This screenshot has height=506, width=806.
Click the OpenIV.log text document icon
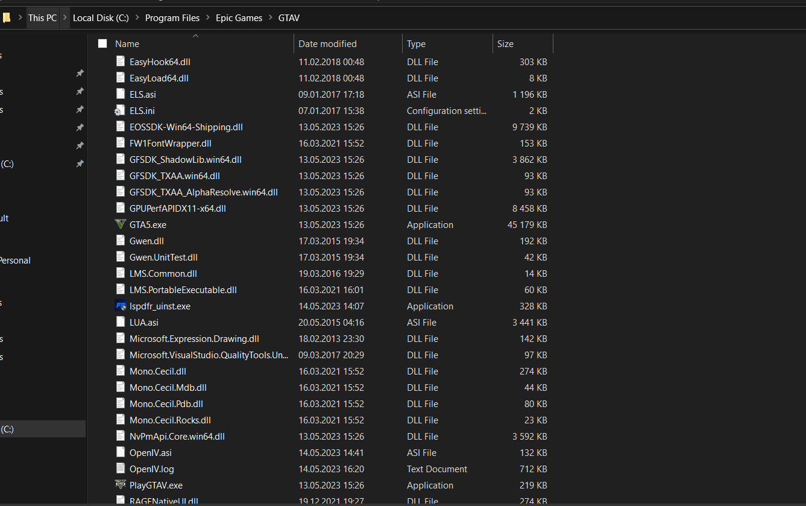click(x=120, y=469)
